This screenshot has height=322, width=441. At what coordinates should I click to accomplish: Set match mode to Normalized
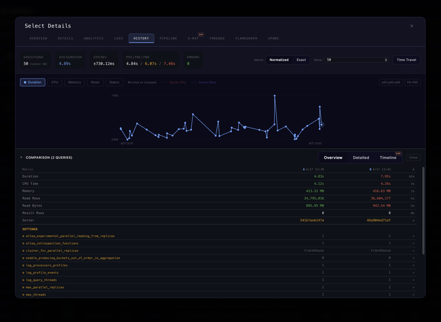coord(279,60)
